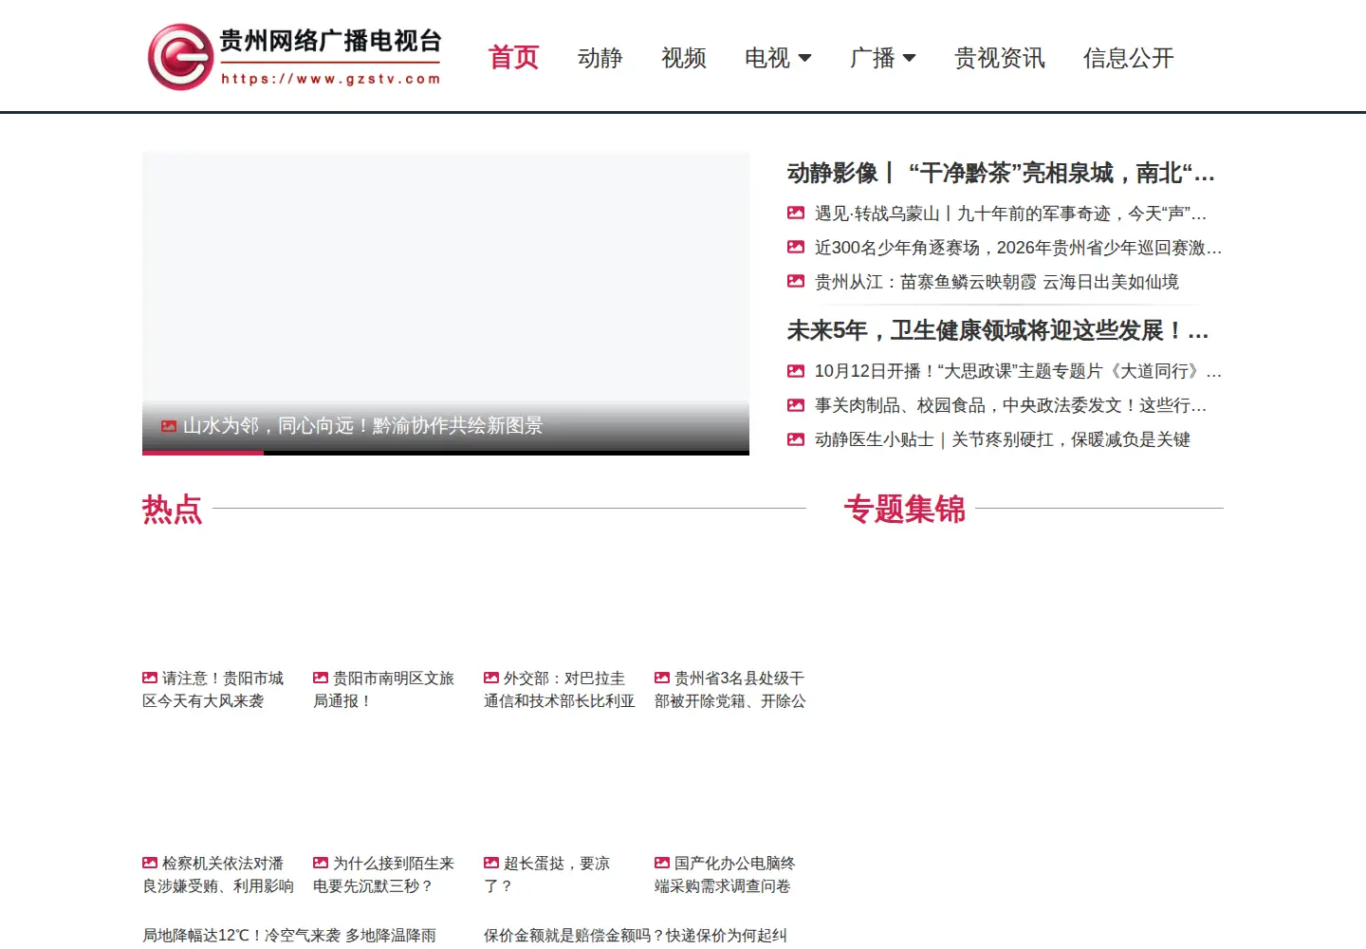The height and width of the screenshot is (949, 1366).
Task: Open the 贵视资讯 menu item
Action: pos(999,58)
